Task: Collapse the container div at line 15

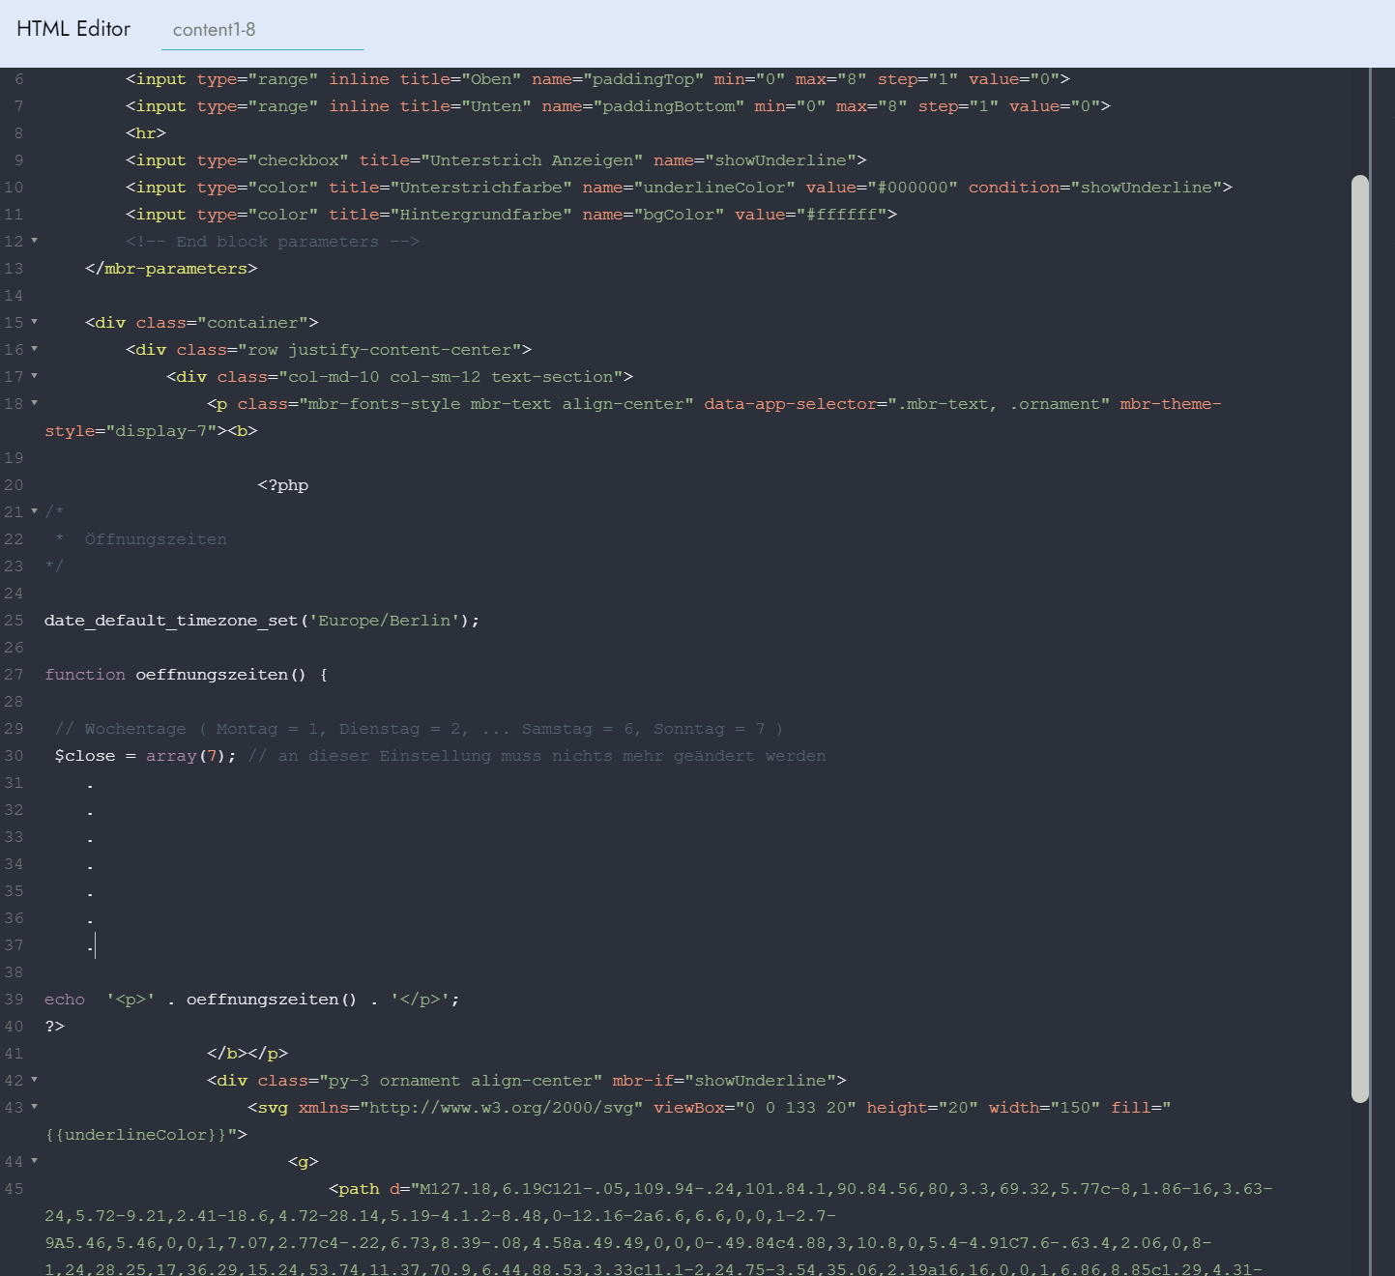Action: pyautogui.click(x=35, y=322)
